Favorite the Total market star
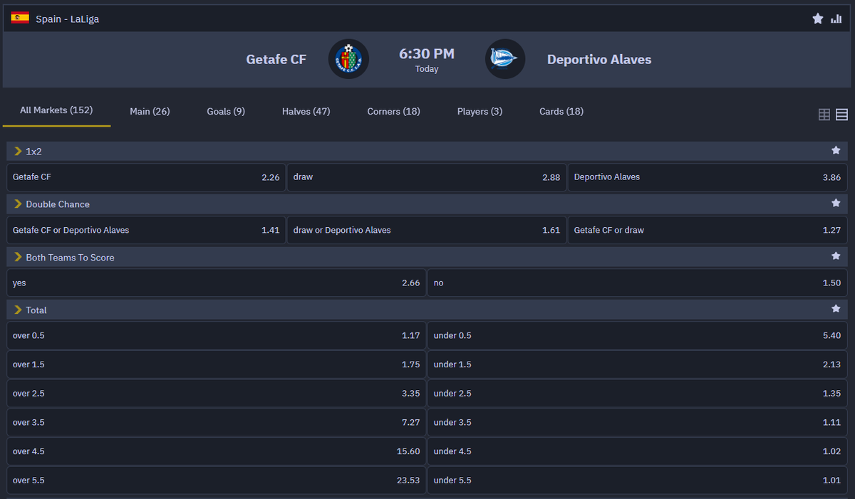Image resolution: width=855 pixels, height=499 pixels. pyautogui.click(x=836, y=309)
